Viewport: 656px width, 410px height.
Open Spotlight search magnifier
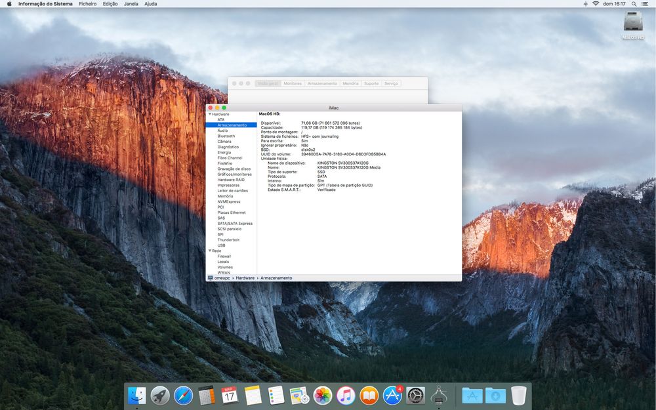click(634, 4)
